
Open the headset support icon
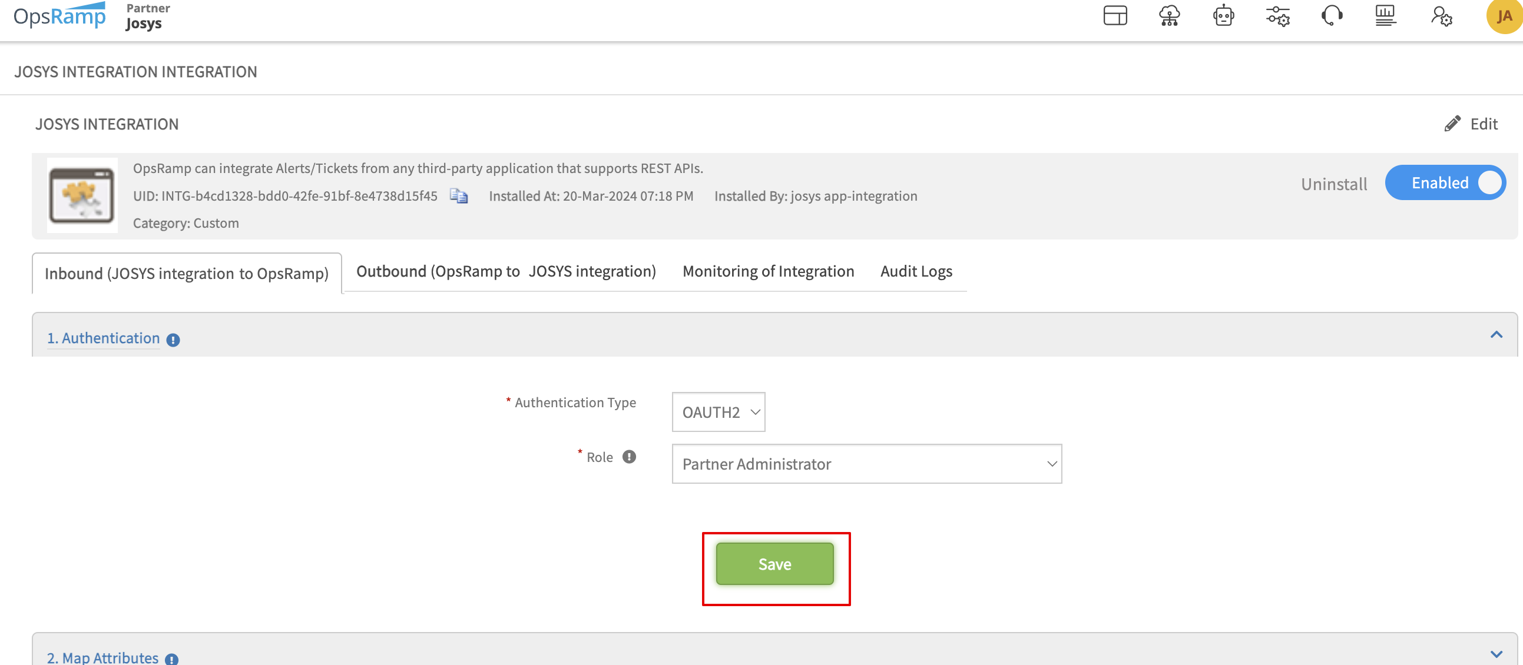[1332, 16]
